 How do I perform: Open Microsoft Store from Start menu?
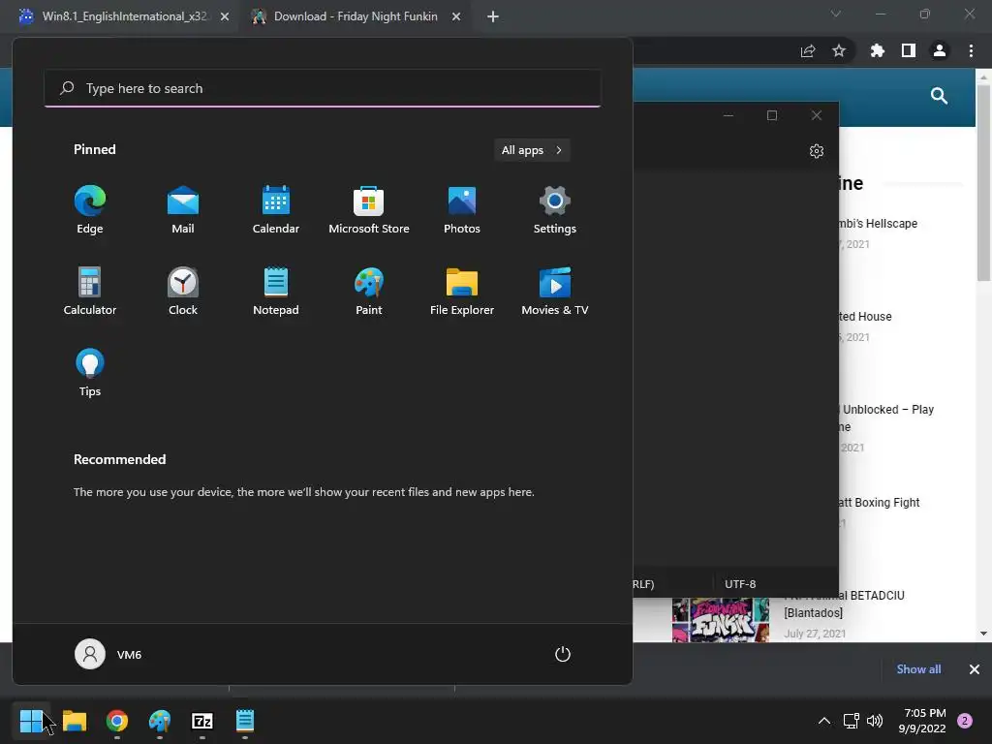tap(369, 210)
